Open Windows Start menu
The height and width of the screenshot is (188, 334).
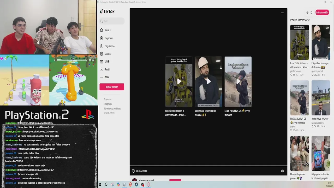100,185
